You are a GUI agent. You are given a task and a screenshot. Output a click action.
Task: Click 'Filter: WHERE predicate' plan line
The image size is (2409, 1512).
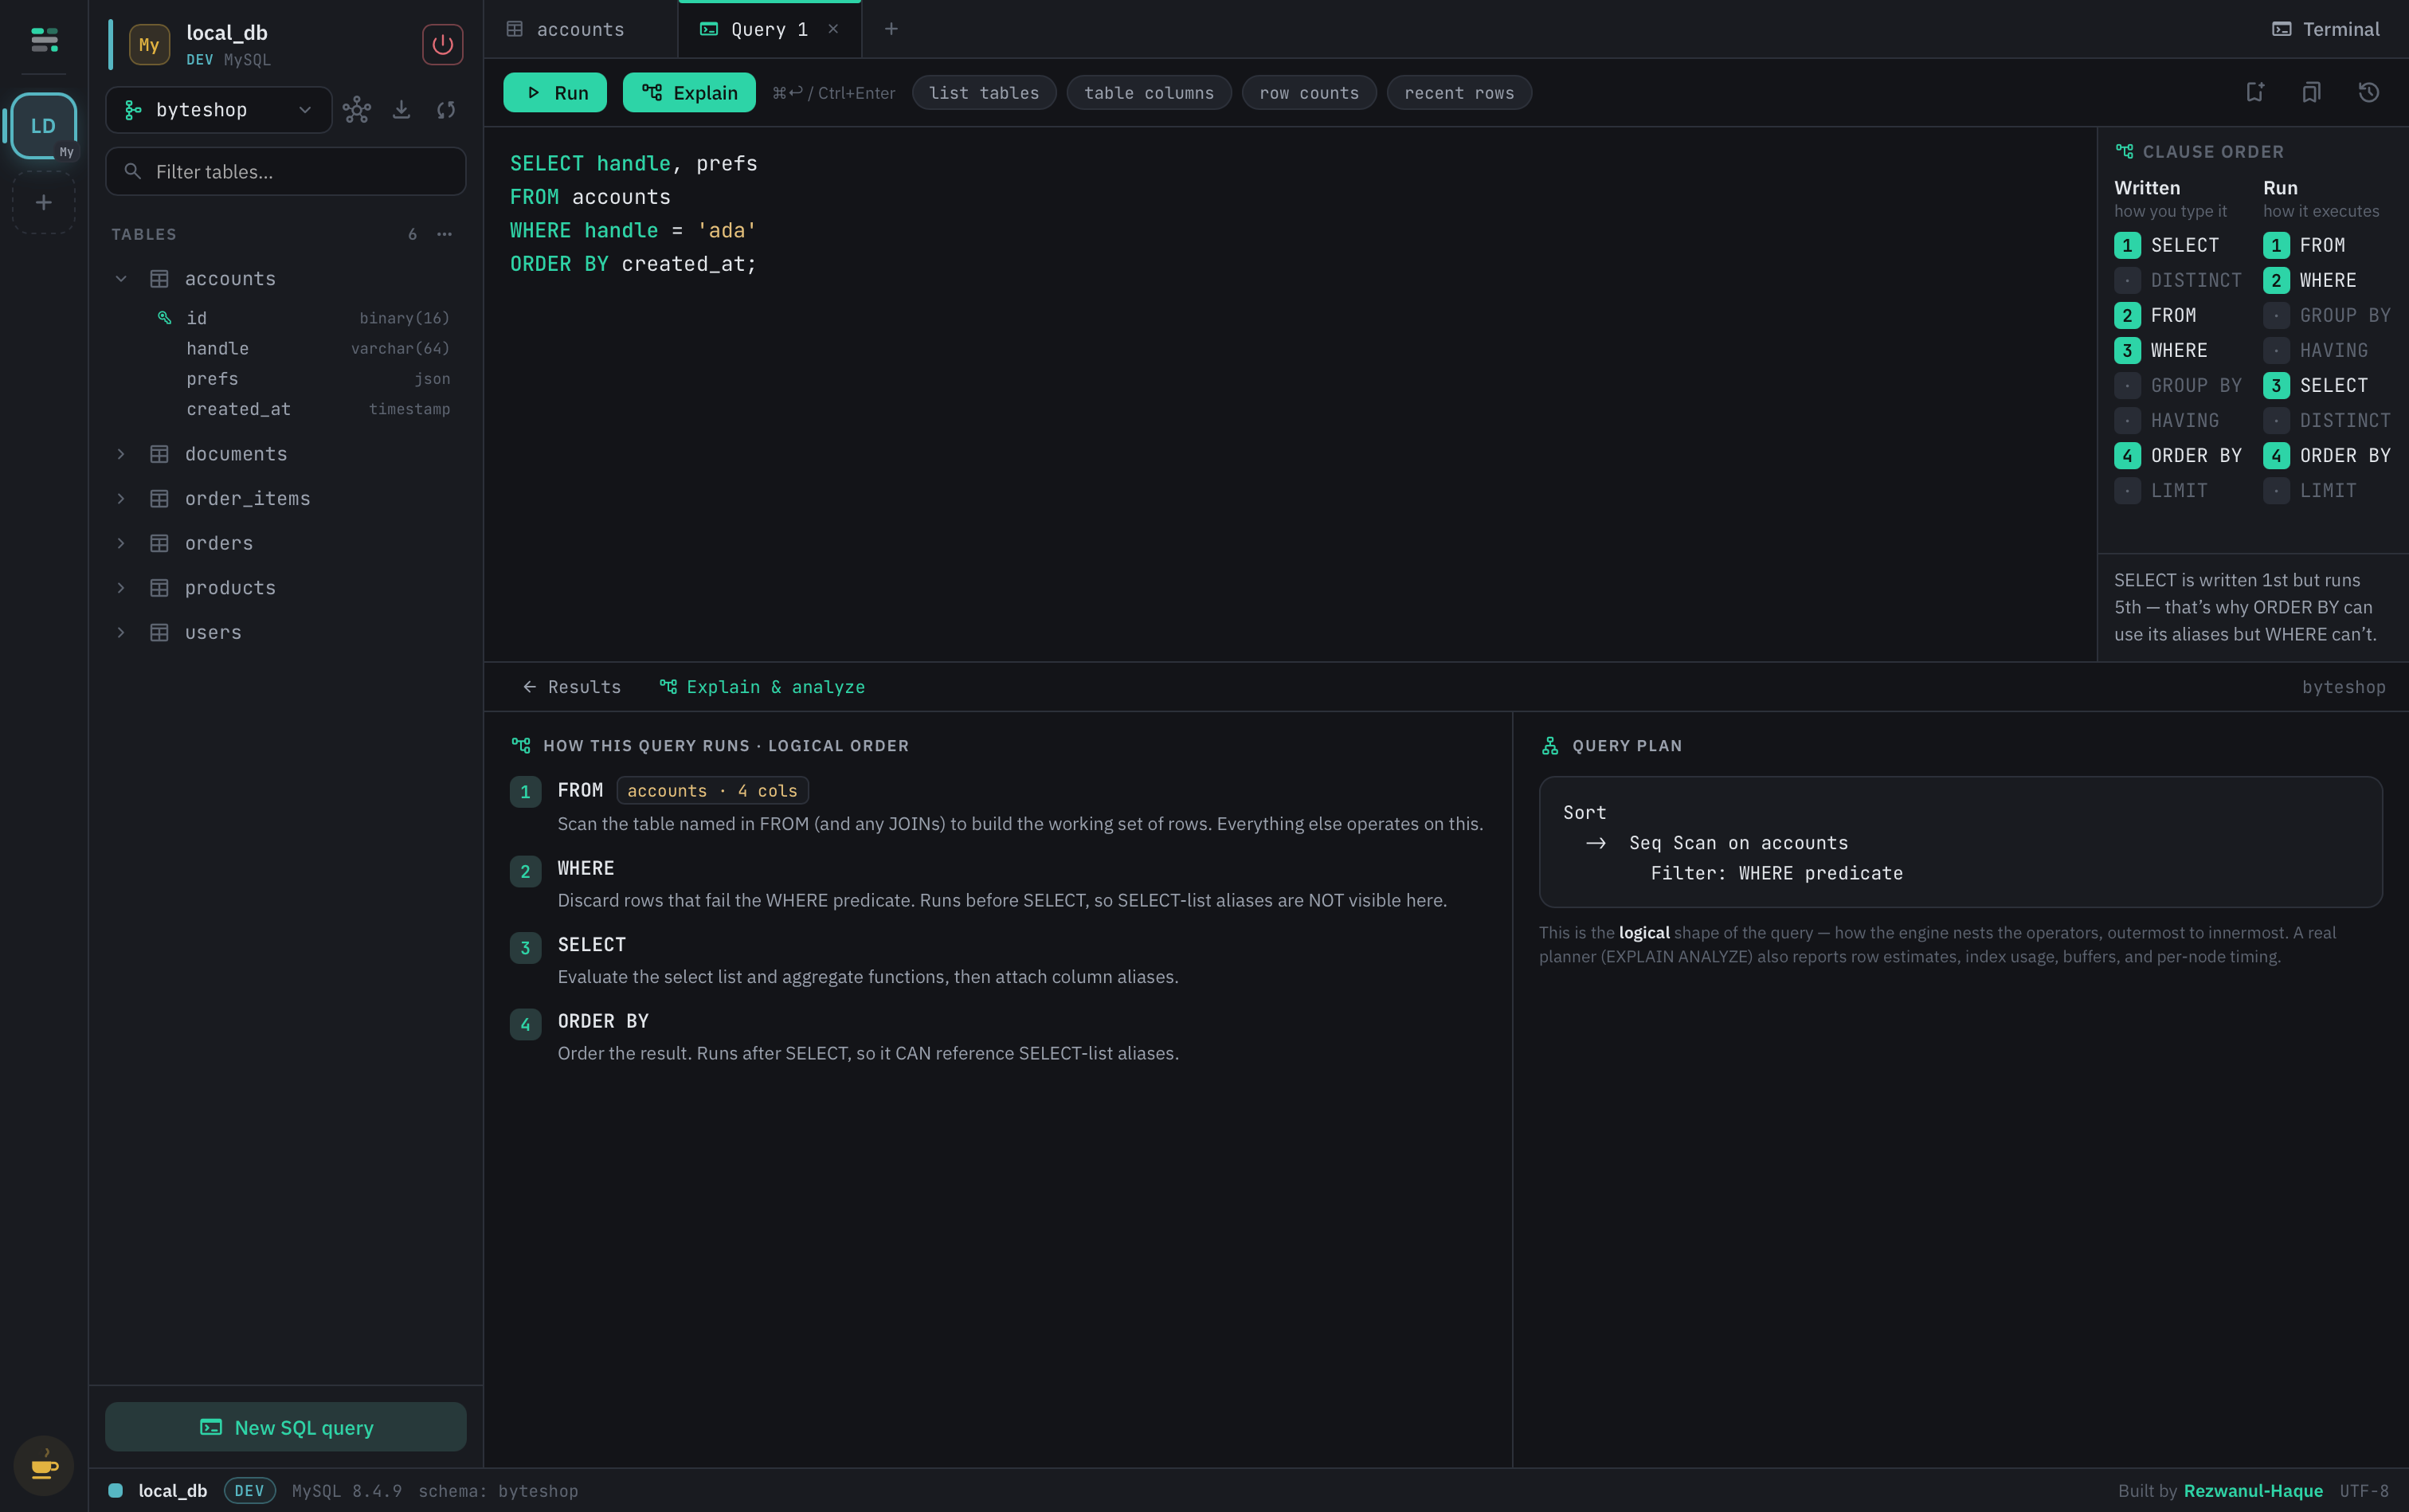pyautogui.click(x=1776, y=873)
